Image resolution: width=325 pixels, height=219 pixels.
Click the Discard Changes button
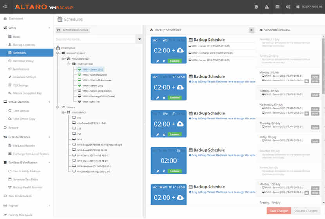pyautogui.click(x=306, y=211)
